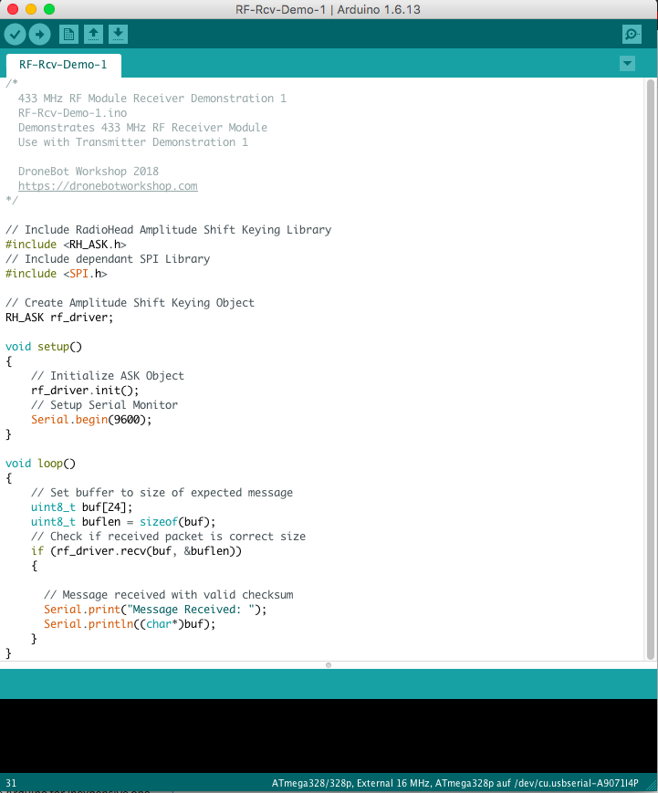The height and width of the screenshot is (793, 658).
Task: Open a sketch using the up-arrow icon
Action: (94, 35)
